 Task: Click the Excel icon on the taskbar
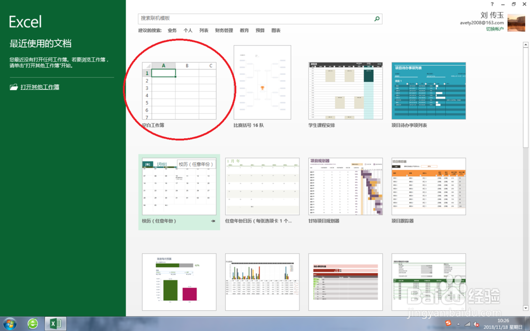point(55,324)
